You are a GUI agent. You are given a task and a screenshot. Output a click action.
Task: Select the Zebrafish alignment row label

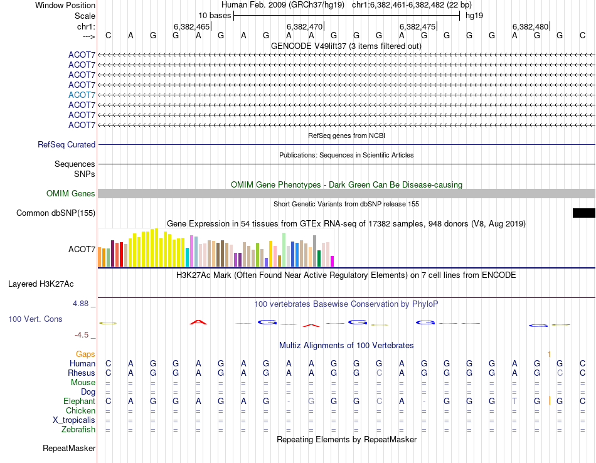pos(78,430)
